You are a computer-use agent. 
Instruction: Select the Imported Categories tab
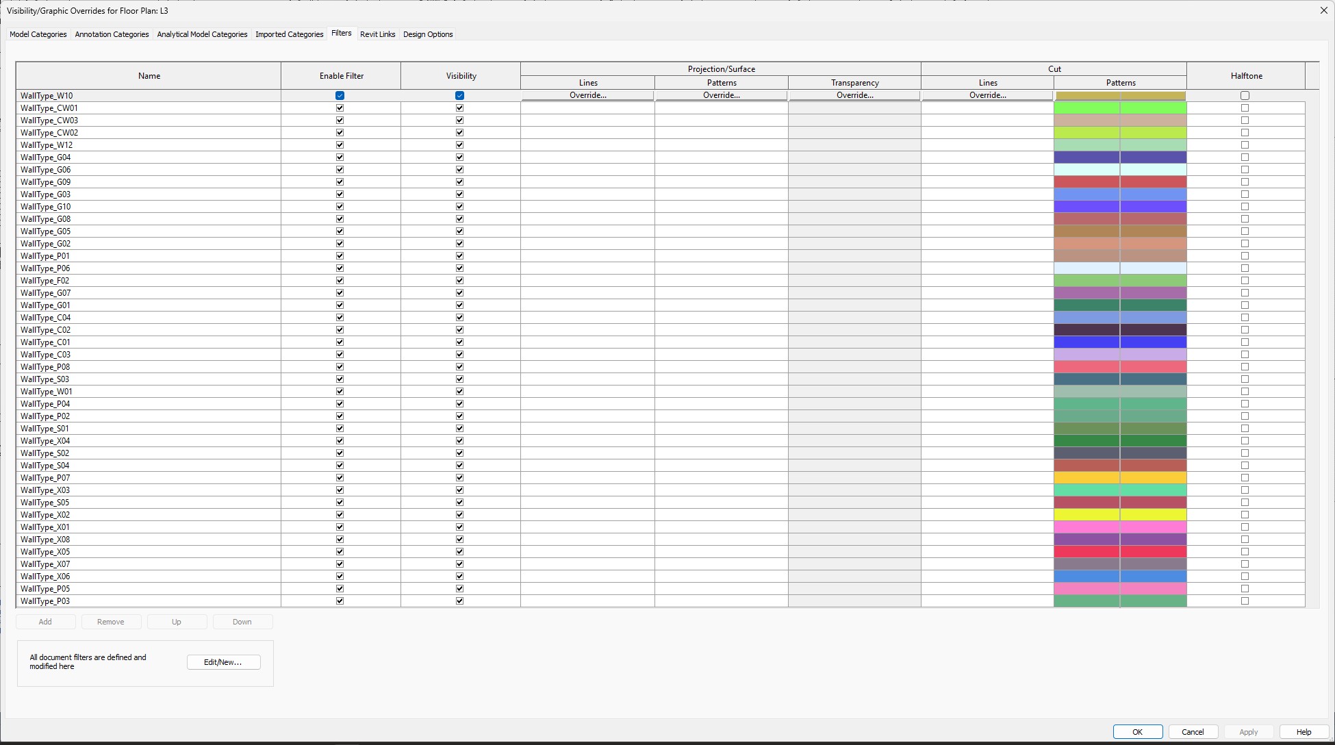click(289, 34)
